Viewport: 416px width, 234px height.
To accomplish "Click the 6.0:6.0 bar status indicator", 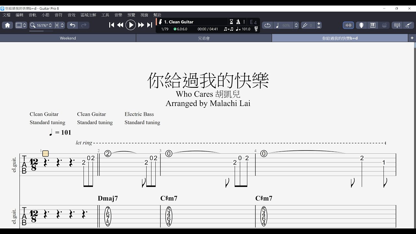I will [180, 29].
